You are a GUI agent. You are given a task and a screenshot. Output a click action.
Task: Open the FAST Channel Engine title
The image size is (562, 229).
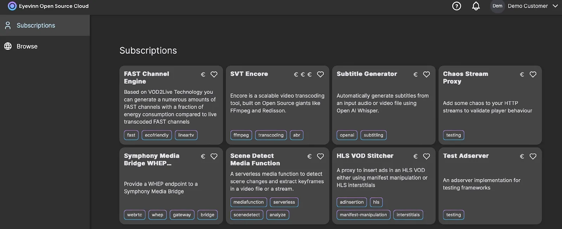(x=146, y=78)
